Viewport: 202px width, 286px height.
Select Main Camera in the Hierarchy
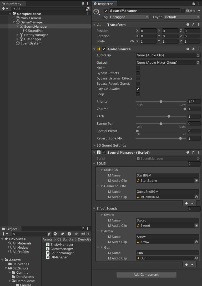31,18
